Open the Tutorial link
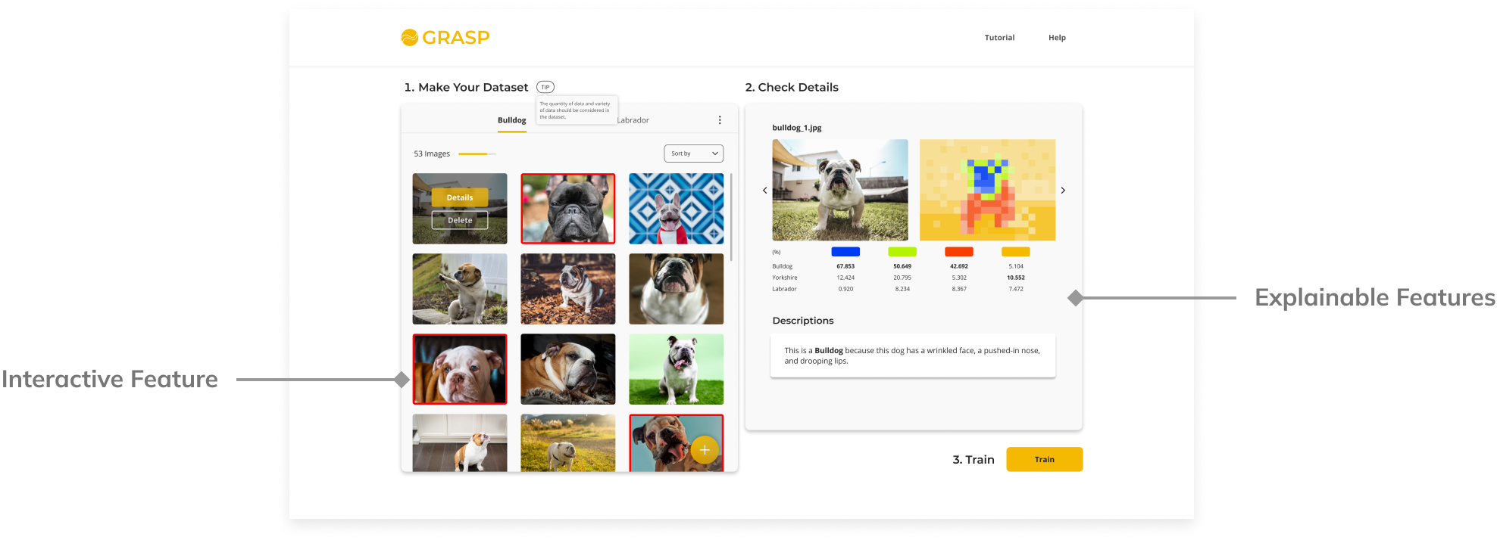This screenshot has height=540, width=1497. 999,38
